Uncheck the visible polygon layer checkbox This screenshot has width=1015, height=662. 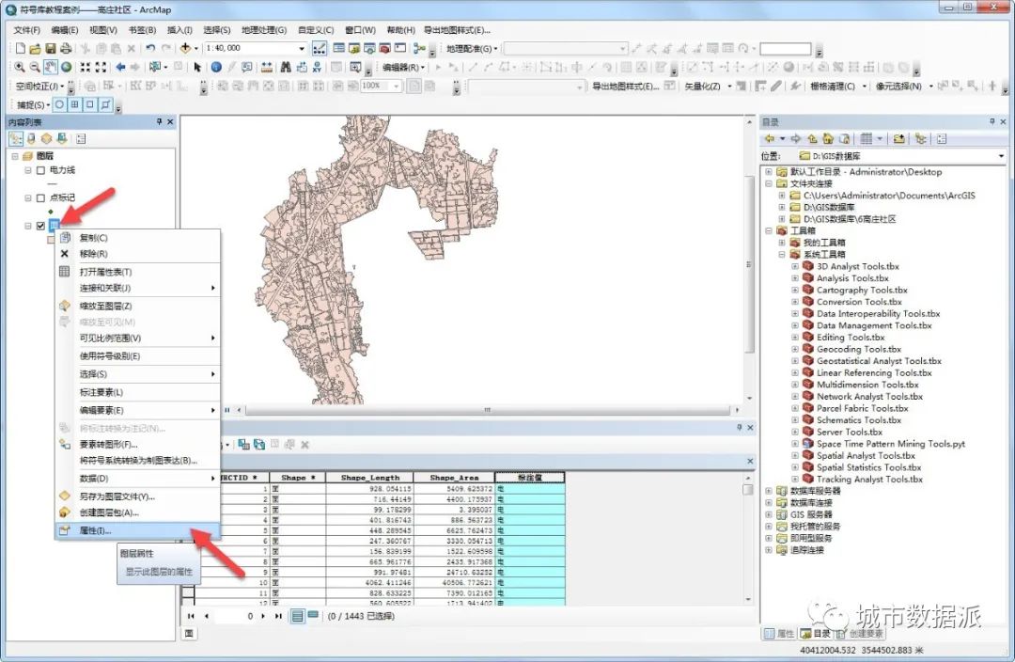(x=40, y=226)
